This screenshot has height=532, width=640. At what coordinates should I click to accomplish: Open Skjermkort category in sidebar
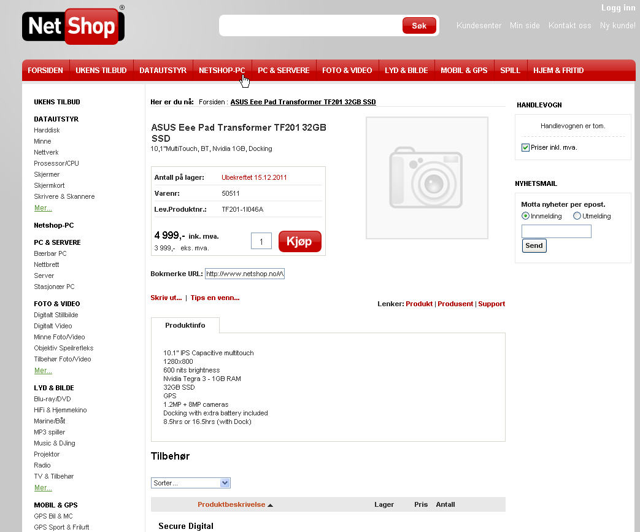click(x=49, y=185)
